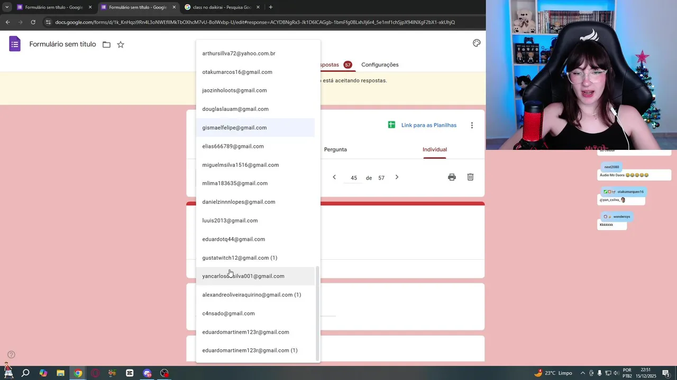This screenshot has height=380, width=677.
Task: Select the yancarlos silva001@gmail.com entry
Action: click(x=255, y=276)
